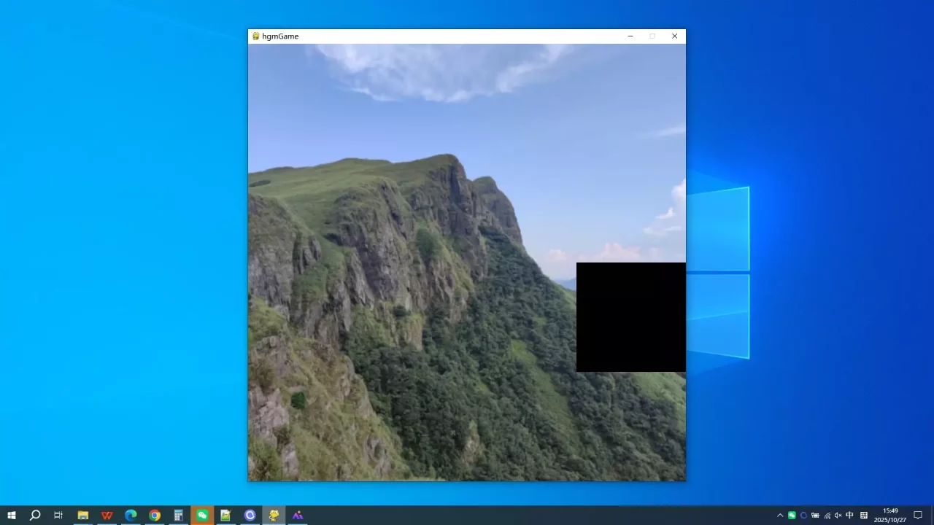Viewport: 934px width, 525px height.
Task: Select the pygame snake taskbar icon
Action: click(x=274, y=516)
